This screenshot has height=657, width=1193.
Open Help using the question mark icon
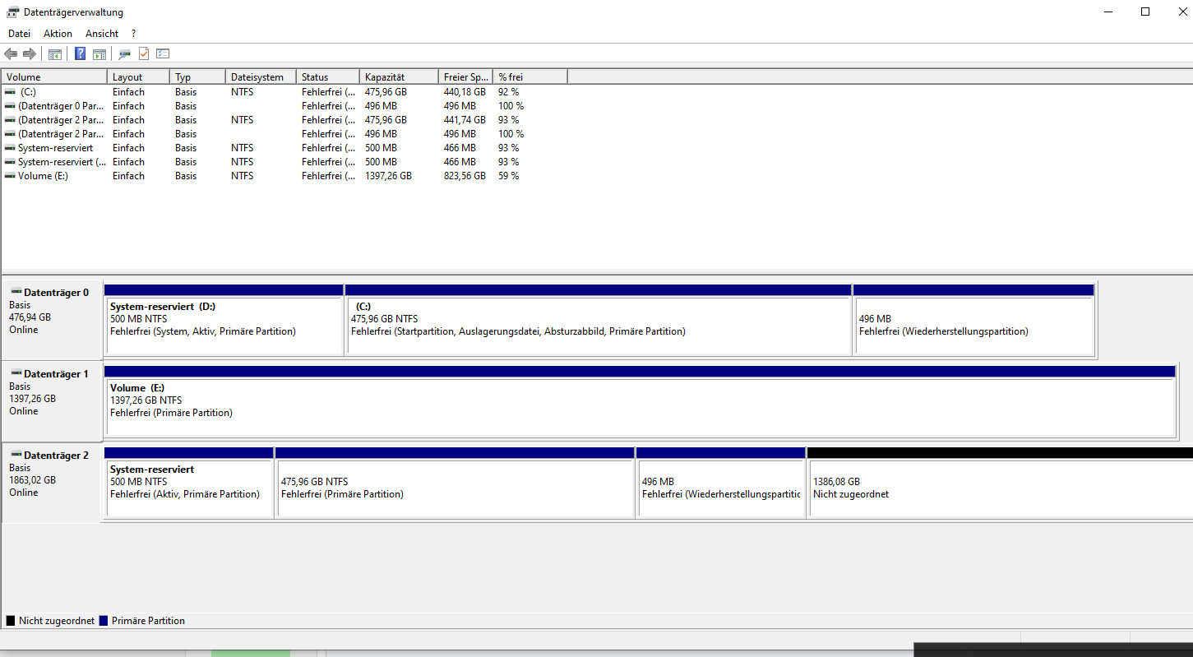click(79, 53)
